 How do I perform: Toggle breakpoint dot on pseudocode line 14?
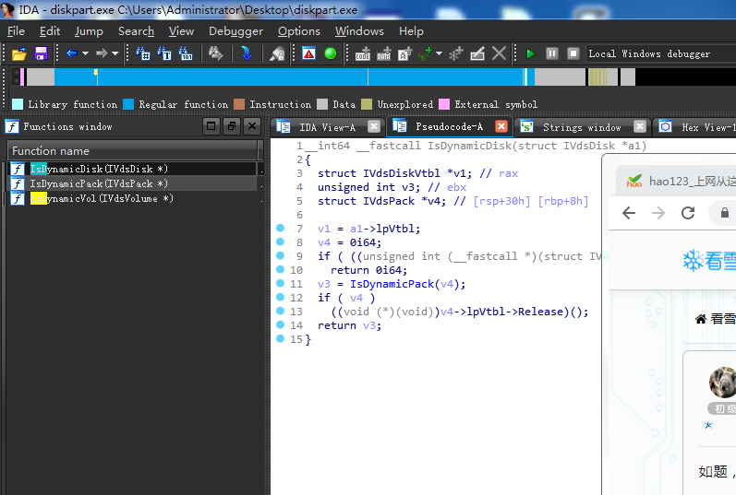point(280,324)
